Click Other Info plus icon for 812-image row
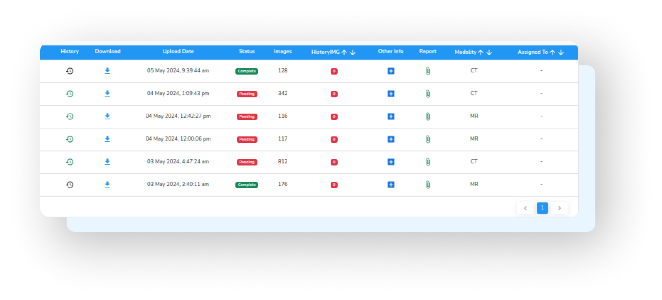Viewport: 662px width, 300px height. tap(391, 162)
